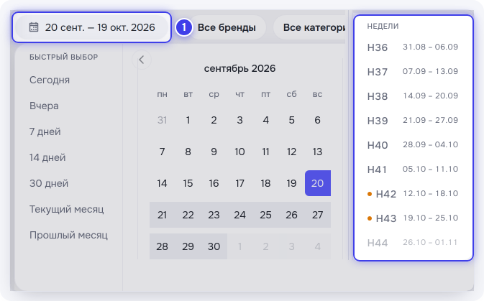Screen dimensions: 484x301
Task: Select greyed day 31 of August
Action: (x=162, y=120)
